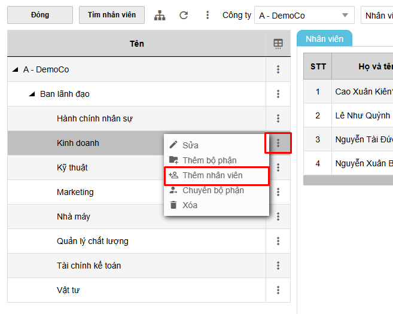Click the column settings icon in table header

(278, 44)
